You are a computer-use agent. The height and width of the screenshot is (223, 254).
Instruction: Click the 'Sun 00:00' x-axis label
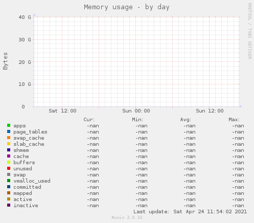click(136, 111)
